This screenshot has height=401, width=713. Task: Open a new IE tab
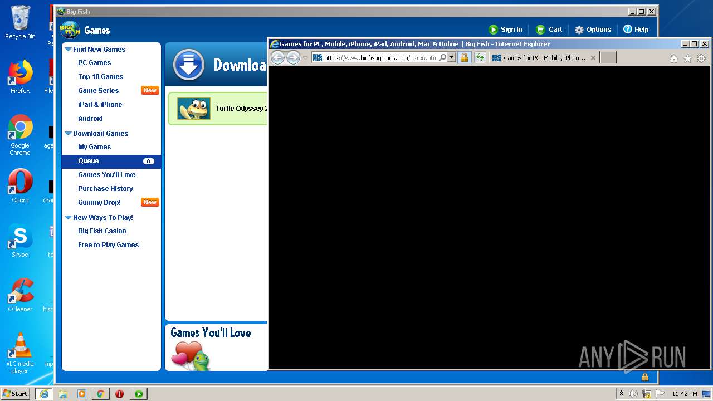click(608, 57)
